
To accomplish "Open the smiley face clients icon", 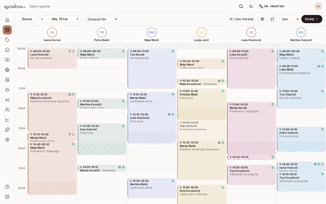I will pyautogui.click(x=7, y=50).
